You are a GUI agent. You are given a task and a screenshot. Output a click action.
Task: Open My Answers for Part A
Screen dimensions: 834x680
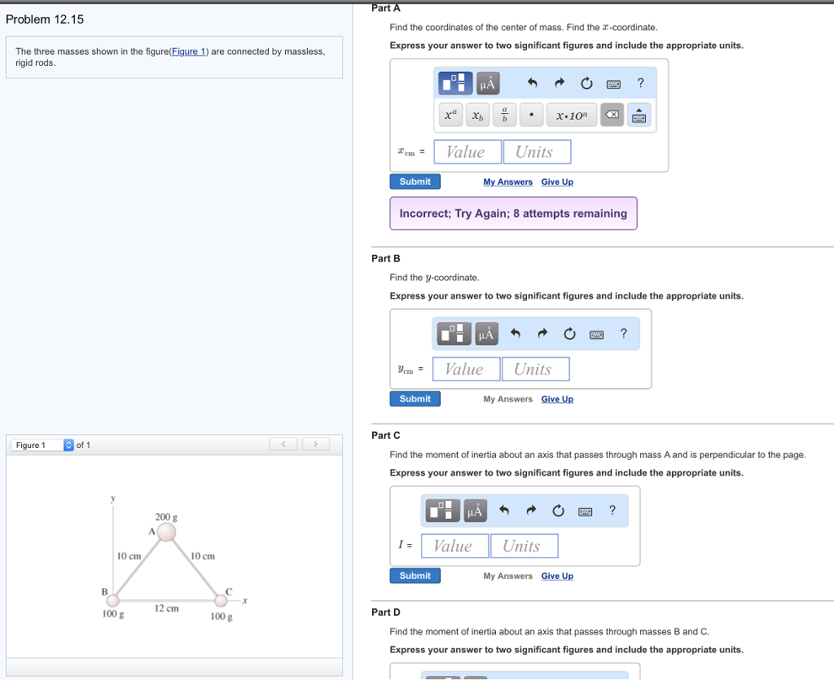pyautogui.click(x=507, y=181)
